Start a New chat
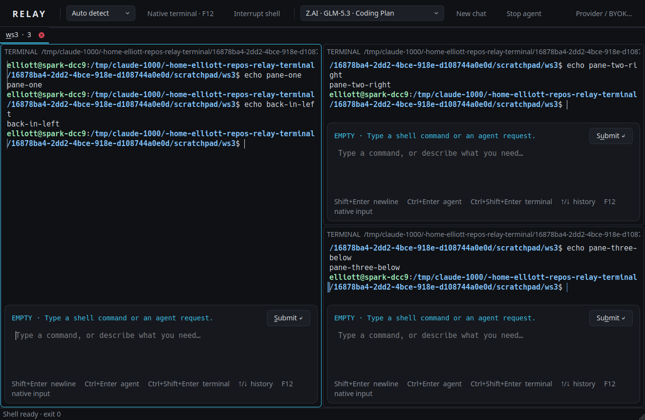Viewport: 645px width, 420px height. coord(471,14)
